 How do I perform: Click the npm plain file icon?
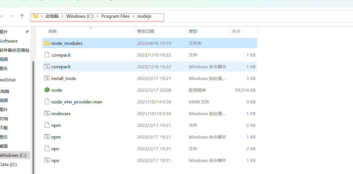click(x=47, y=125)
